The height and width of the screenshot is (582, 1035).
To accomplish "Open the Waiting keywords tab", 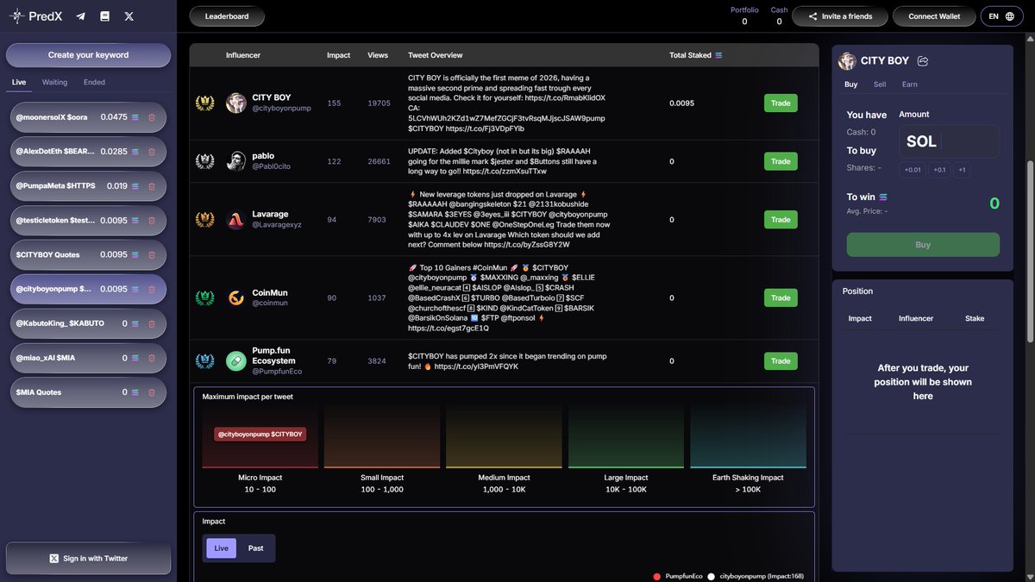I will coord(55,83).
